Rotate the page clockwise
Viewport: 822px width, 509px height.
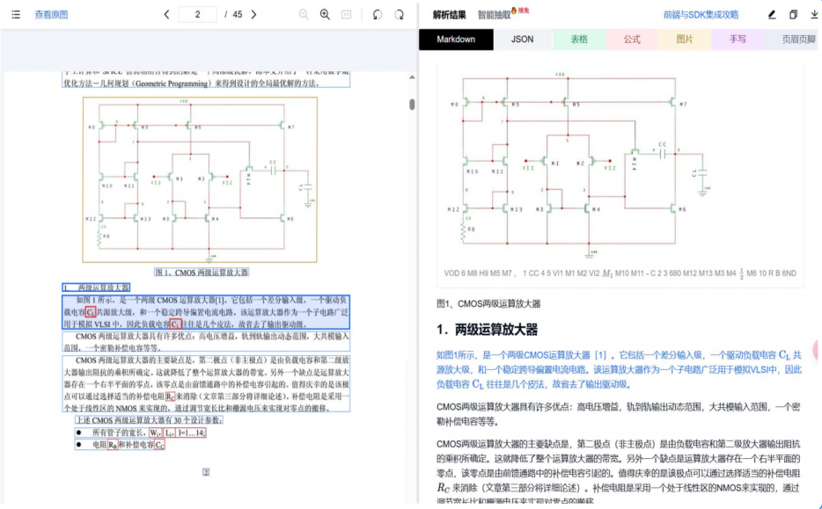click(x=399, y=15)
